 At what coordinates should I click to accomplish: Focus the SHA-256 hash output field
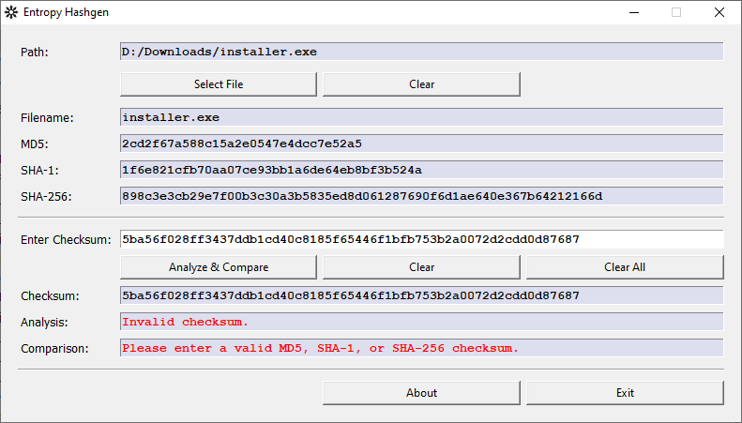(421, 196)
